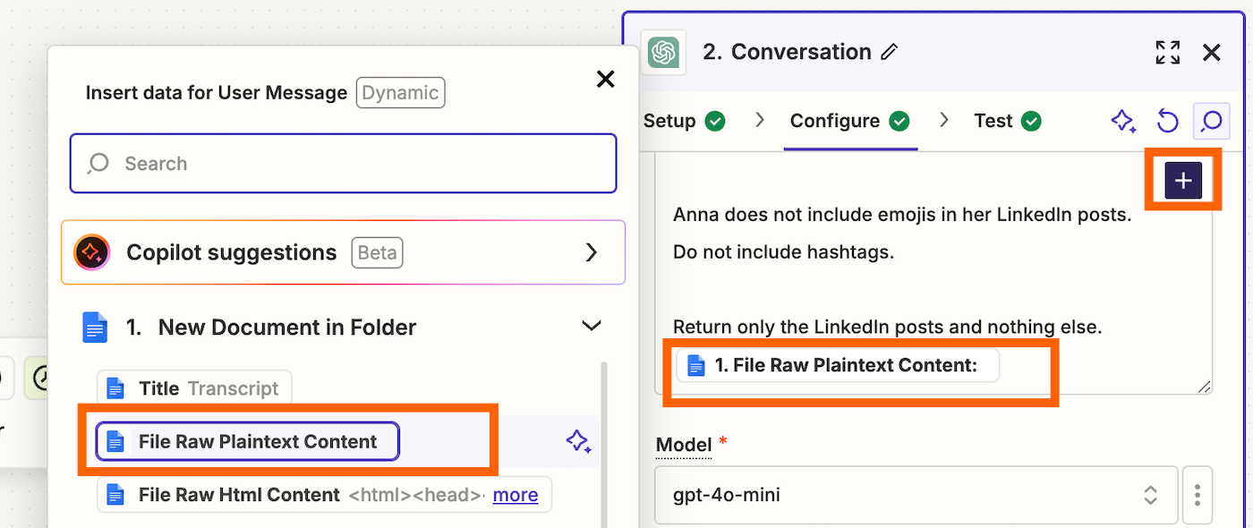Click the sparkle icon beside File Raw Plaintext Content
Screen dimensions: 1253x528
pyautogui.click(x=577, y=441)
